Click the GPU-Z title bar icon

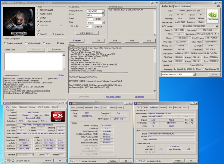161,3
